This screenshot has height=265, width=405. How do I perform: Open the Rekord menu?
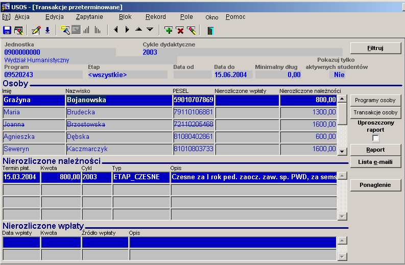[155, 17]
